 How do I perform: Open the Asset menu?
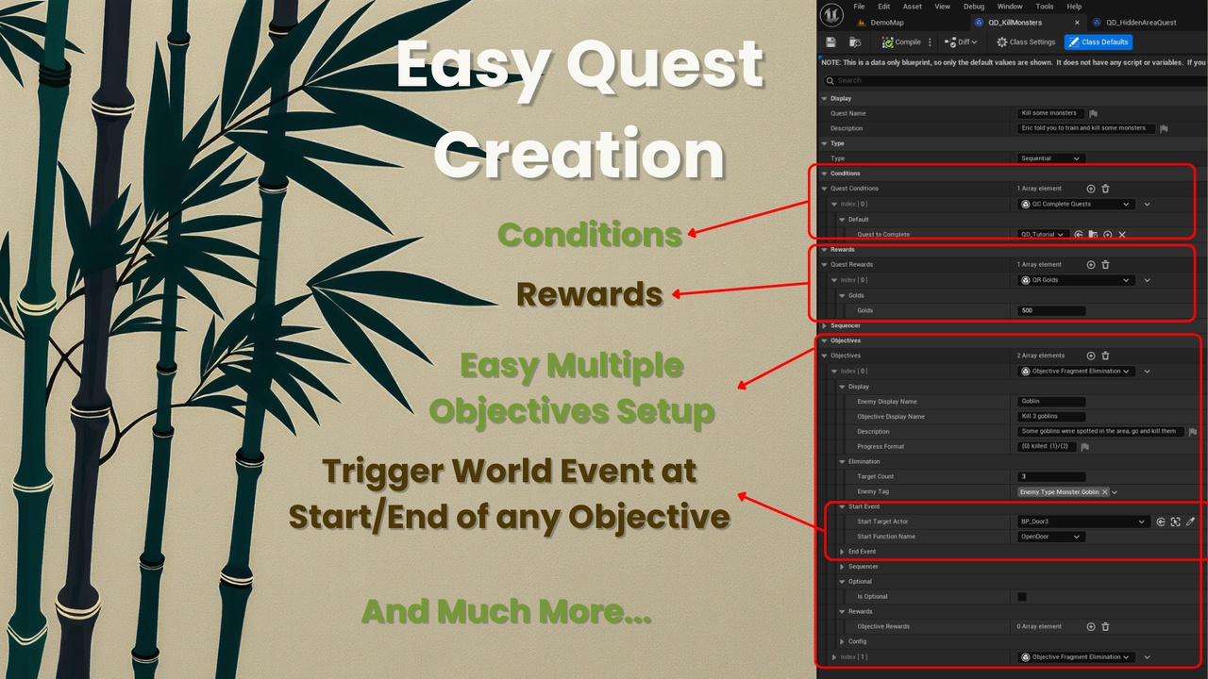914,7
